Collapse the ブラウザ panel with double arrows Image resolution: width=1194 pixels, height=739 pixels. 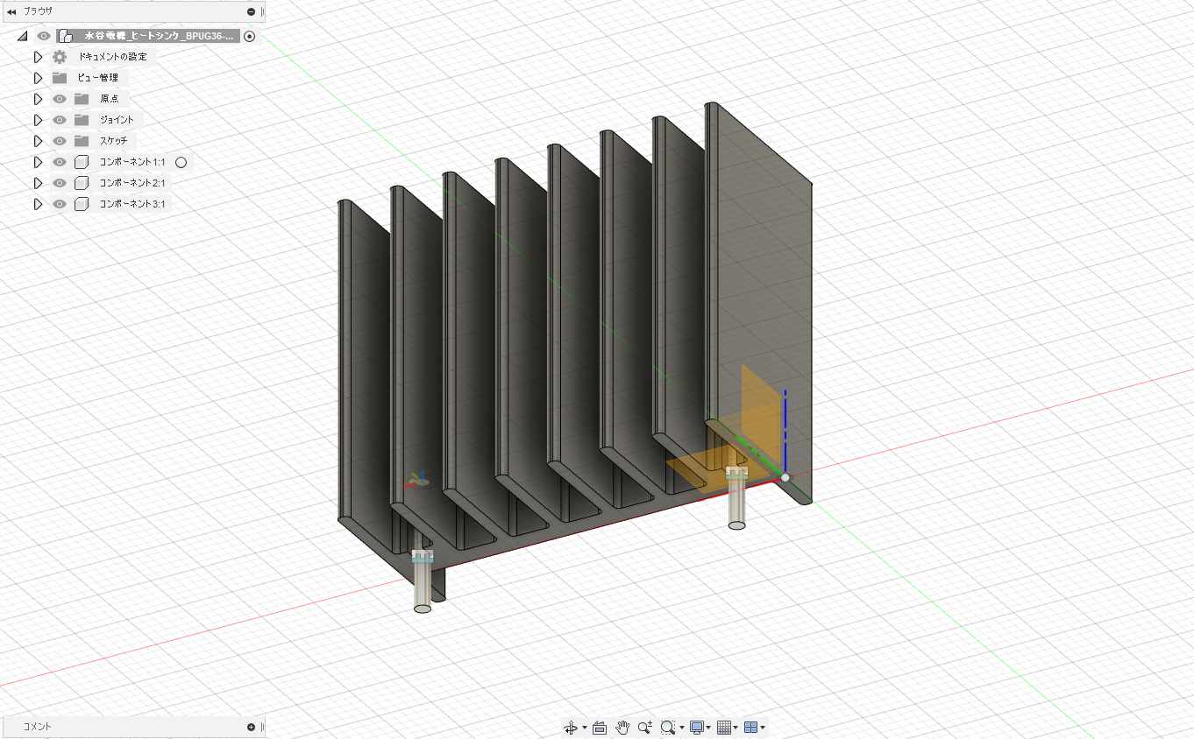click(x=11, y=11)
